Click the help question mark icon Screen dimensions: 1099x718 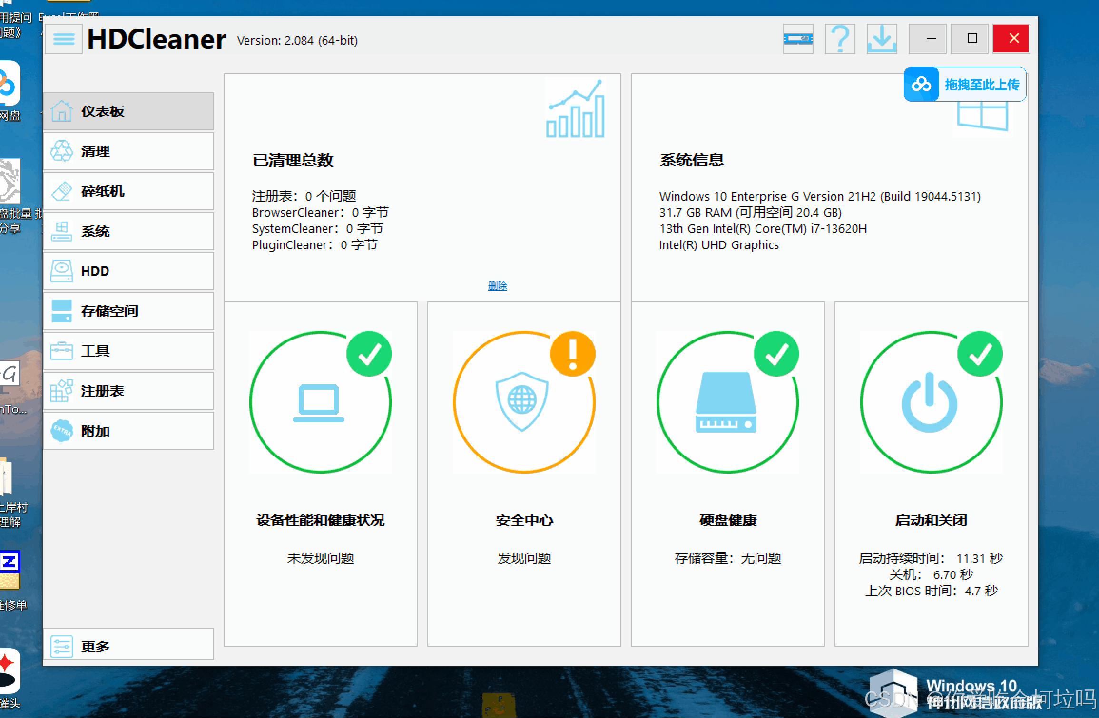click(x=840, y=39)
